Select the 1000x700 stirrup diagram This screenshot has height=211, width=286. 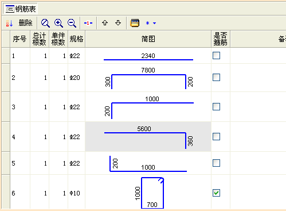[x=150, y=193]
